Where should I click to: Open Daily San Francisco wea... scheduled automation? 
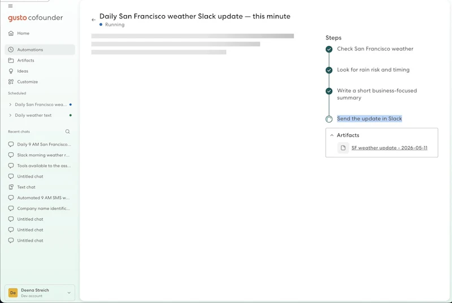point(41,104)
